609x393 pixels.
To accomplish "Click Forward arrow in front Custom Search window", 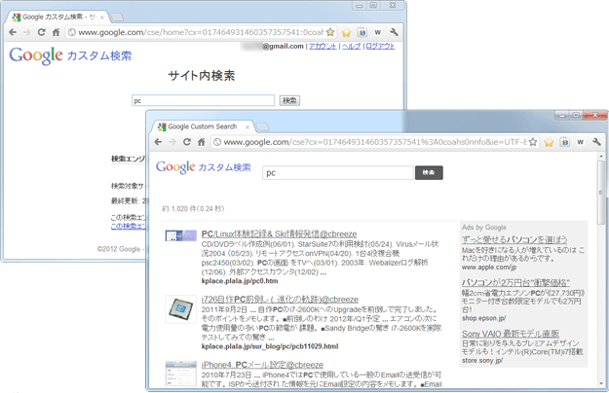I will click(x=172, y=142).
